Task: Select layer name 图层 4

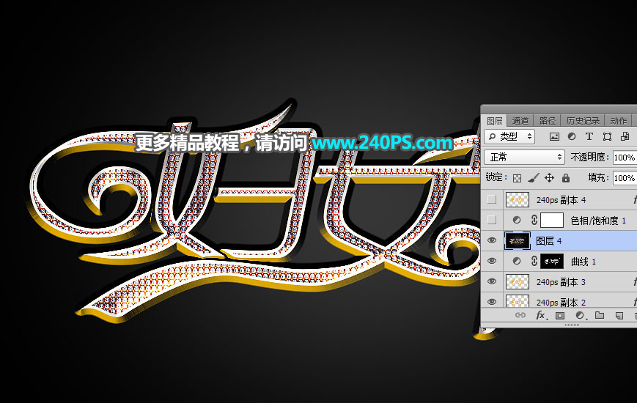Action: click(549, 241)
